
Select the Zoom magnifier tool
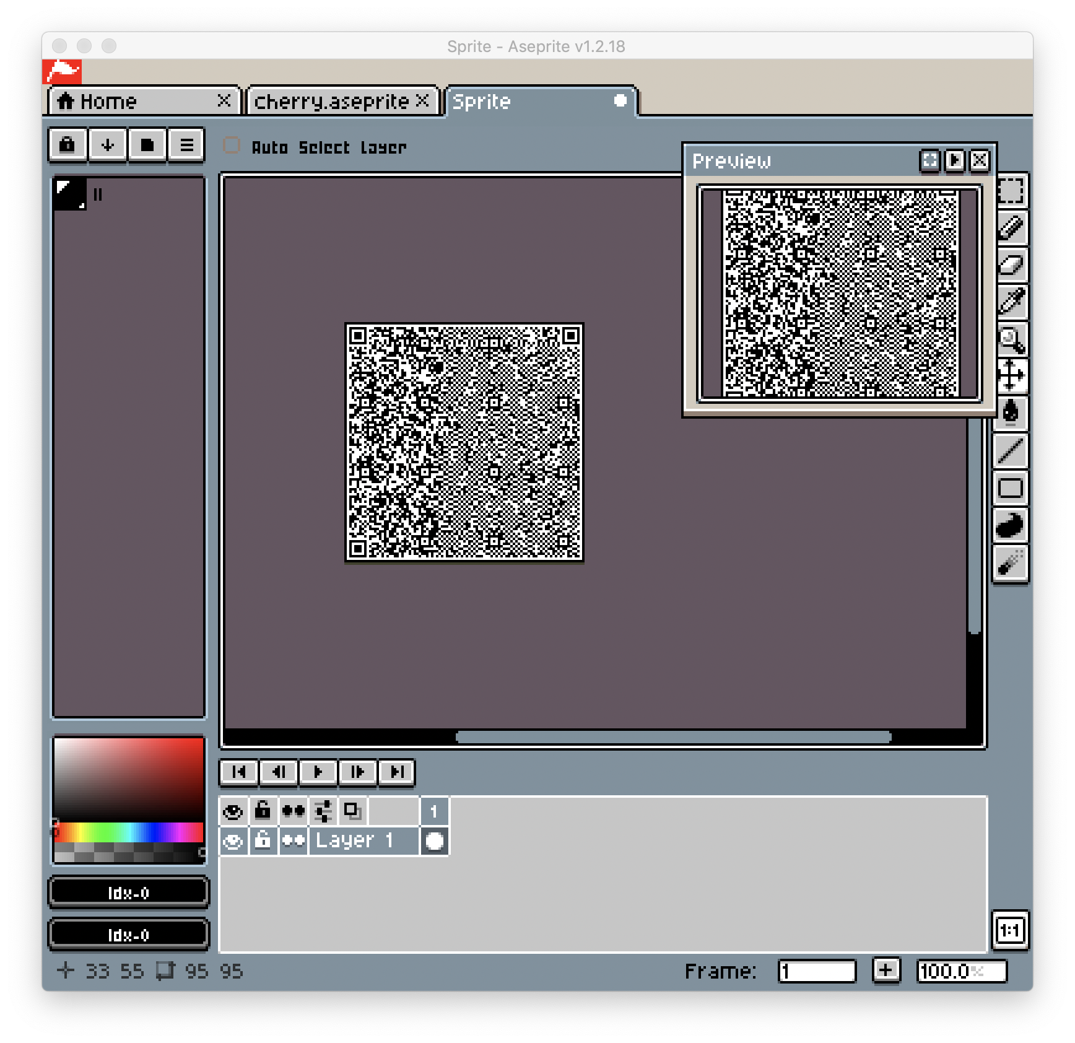[1011, 339]
